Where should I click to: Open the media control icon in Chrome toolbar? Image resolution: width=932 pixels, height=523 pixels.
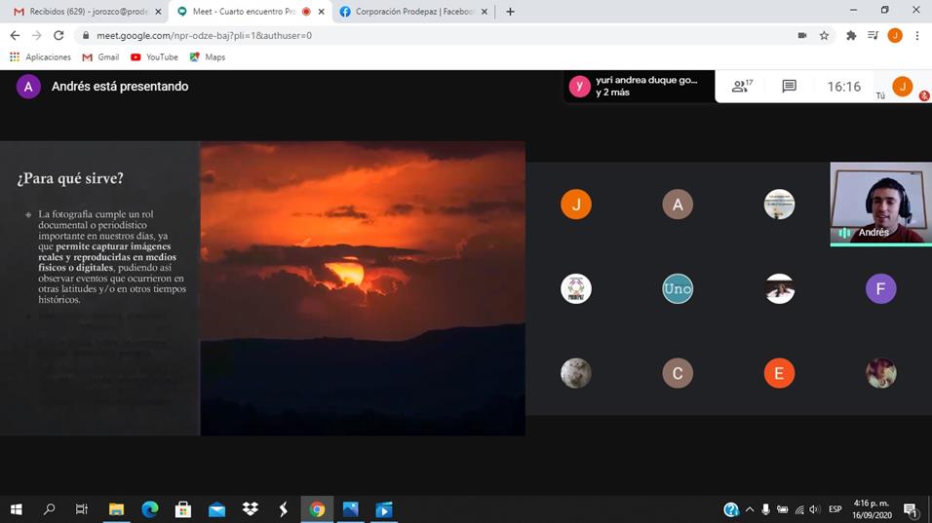[873, 35]
